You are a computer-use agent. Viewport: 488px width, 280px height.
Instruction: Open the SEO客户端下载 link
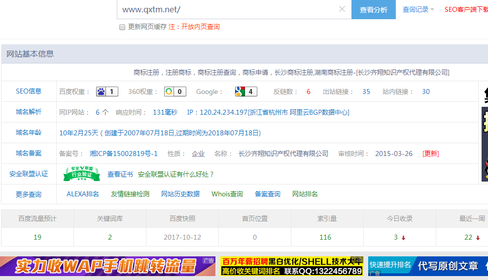pos(466,10)
